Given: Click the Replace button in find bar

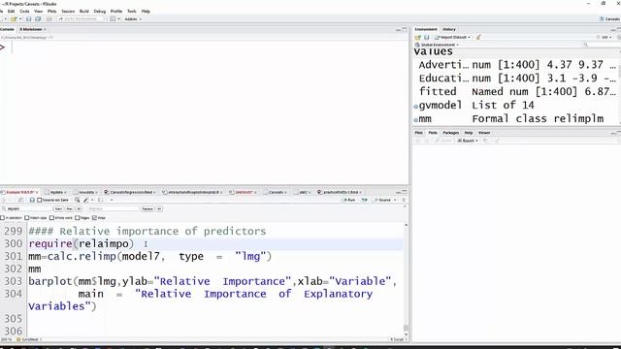Looking at the screenshot, I should tap(147, 208).
